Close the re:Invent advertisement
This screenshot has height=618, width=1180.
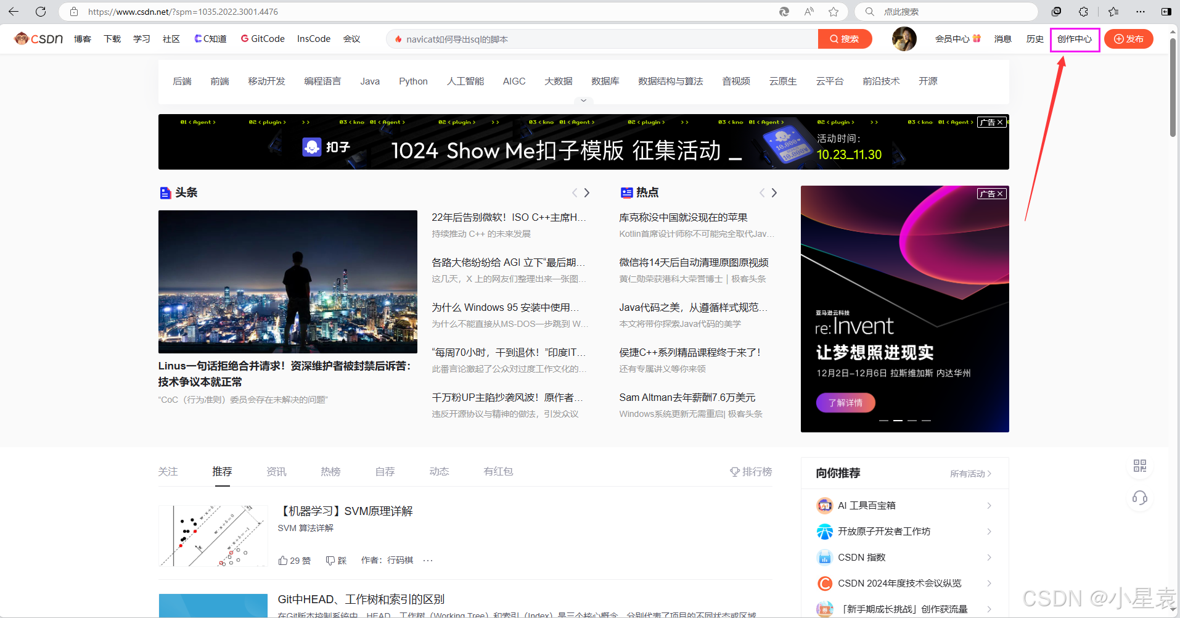pos(1000,194)
